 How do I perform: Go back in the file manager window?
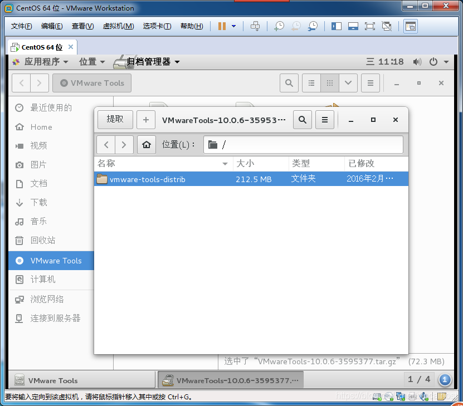[x=21, y=83]
